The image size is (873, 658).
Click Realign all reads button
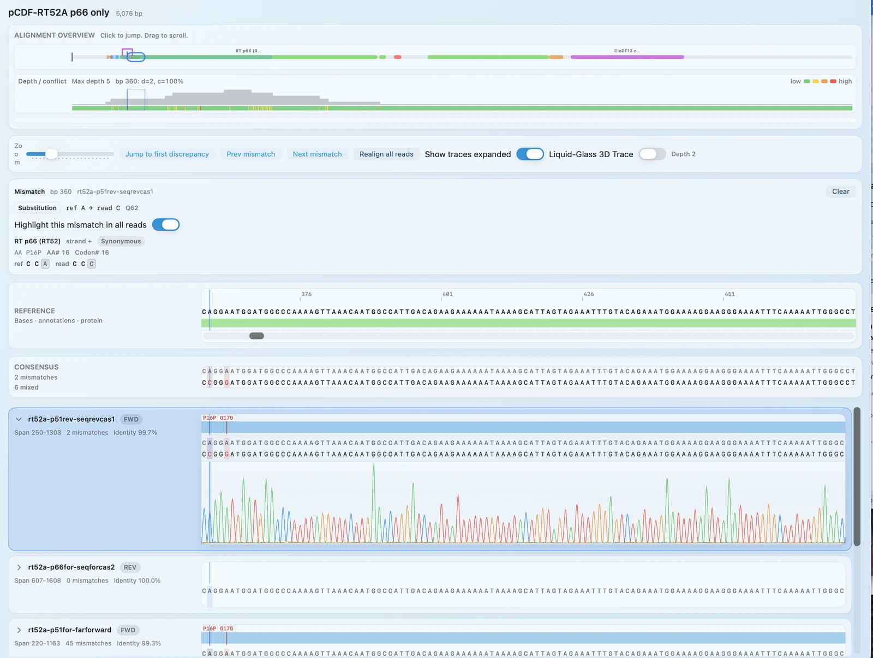(x=386, y=154)
